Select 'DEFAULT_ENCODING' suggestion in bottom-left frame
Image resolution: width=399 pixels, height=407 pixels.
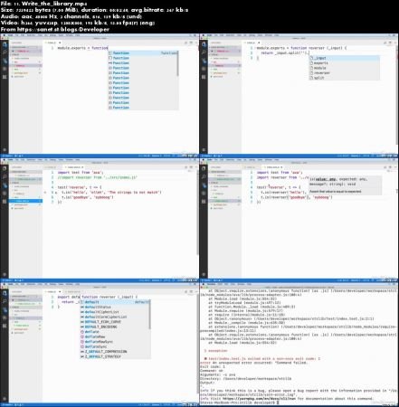tap(115, 327)
